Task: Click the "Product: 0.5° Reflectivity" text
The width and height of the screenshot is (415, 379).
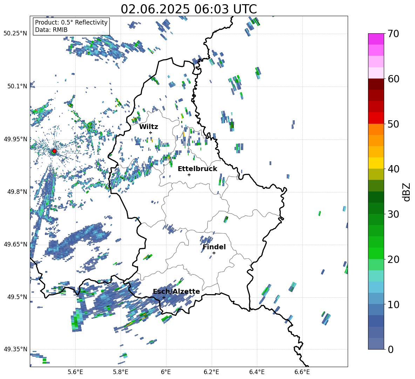Action: pyautogui.click(x=71, y=22)
